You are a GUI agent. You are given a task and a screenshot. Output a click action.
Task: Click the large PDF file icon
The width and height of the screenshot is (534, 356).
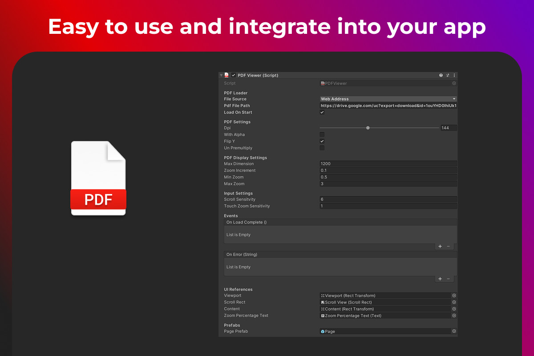coord(98,178)
